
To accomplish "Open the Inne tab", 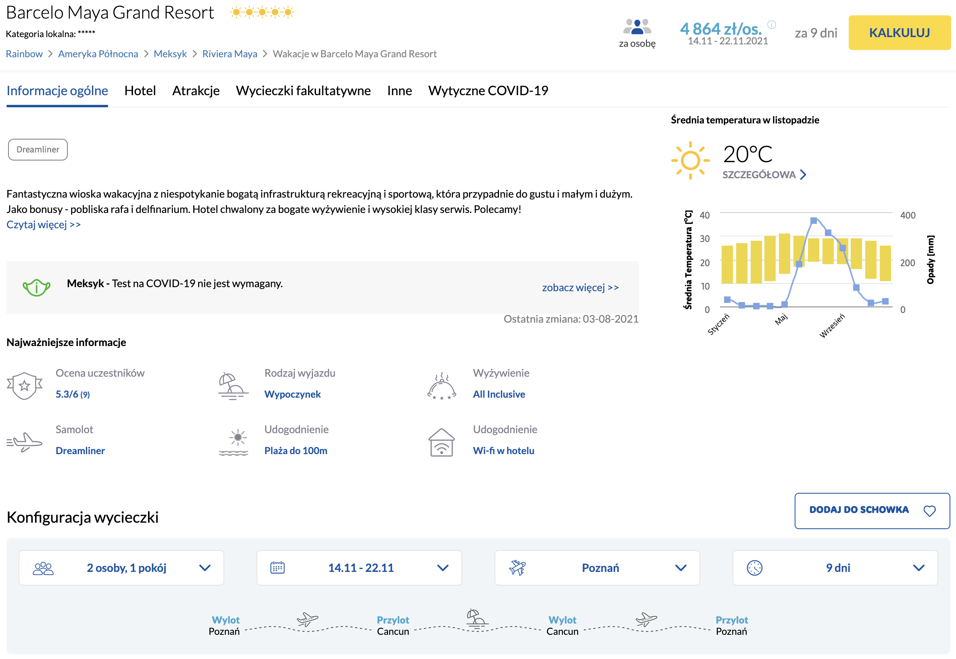I will click(x=399, y=90).
